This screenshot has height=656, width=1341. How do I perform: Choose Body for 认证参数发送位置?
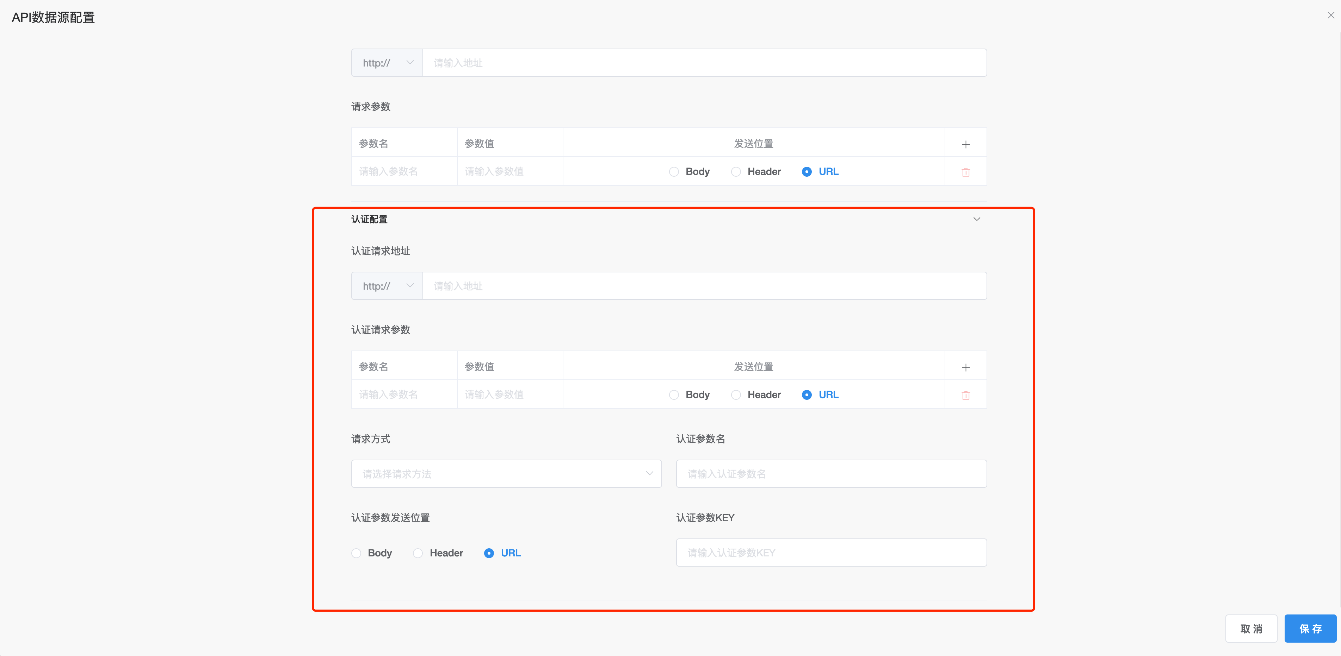click(371, 553)
